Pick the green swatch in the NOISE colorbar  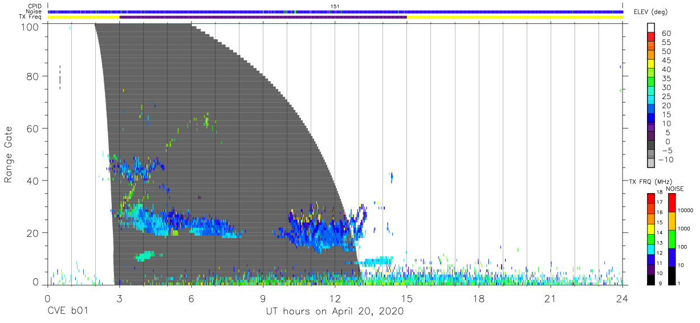click(672, 239)
